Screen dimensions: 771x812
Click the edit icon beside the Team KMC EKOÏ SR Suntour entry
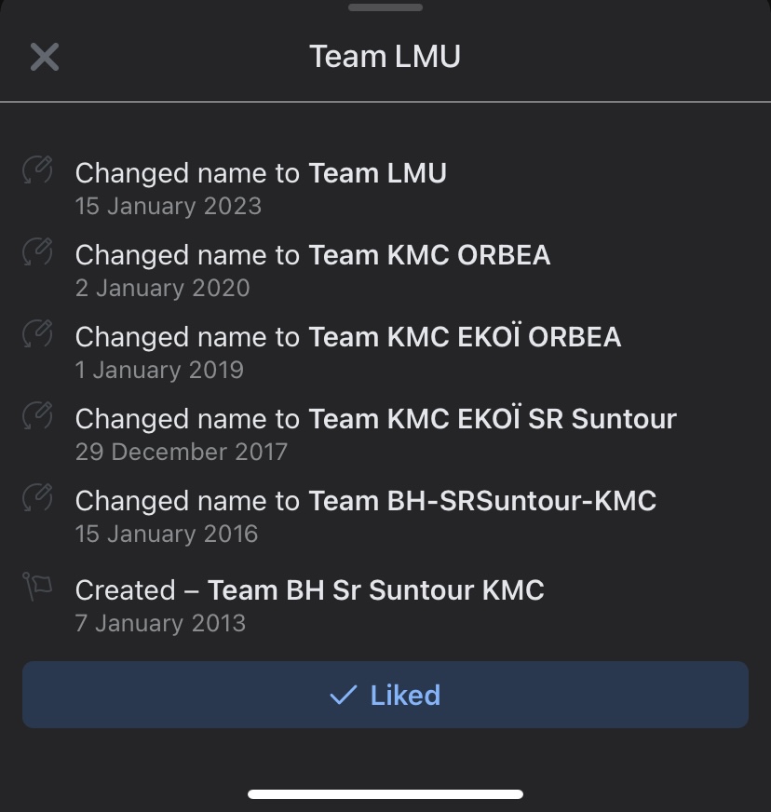(x=37, y=417)
